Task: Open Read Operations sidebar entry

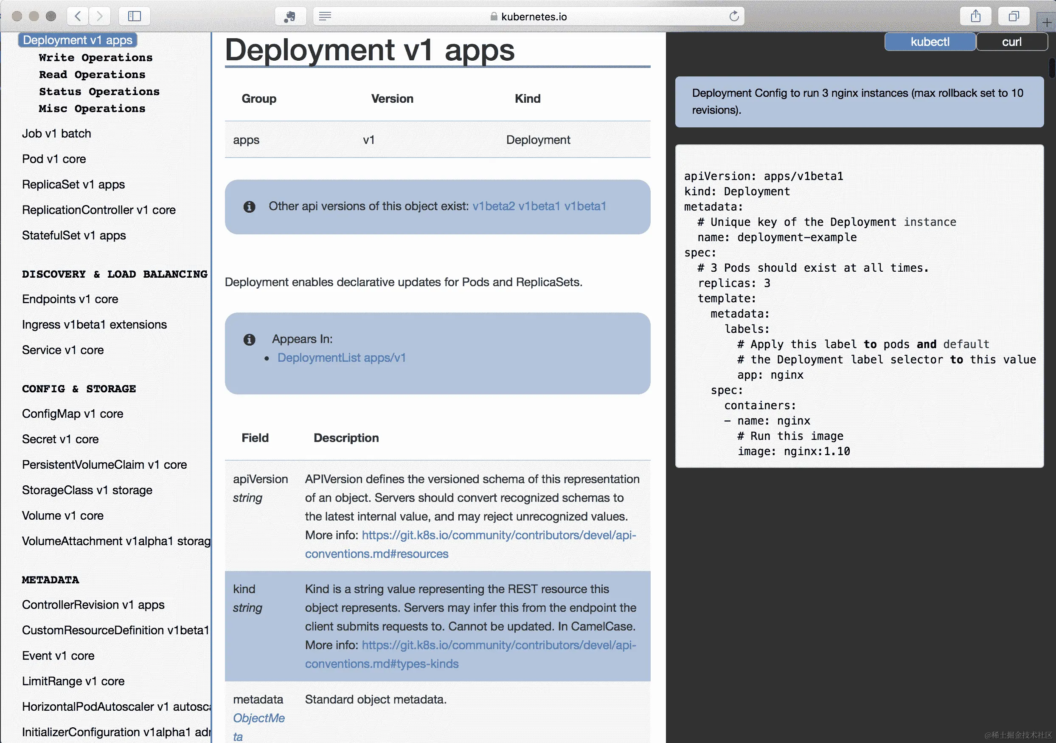Action: (92, 75)
